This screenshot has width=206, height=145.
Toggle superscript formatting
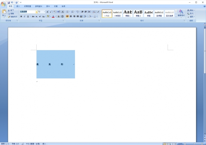(x=40, y=16)
